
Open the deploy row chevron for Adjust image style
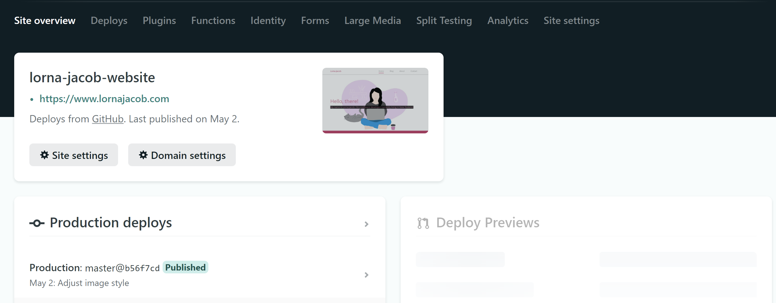tap(367, 275)
